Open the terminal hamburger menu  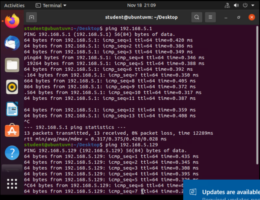[x=211, y=17]
